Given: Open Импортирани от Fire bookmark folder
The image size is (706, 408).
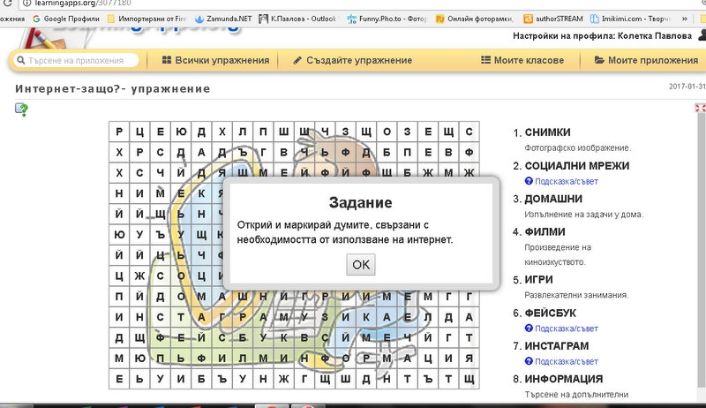Looking at the screenshot, I should [146, 19].
